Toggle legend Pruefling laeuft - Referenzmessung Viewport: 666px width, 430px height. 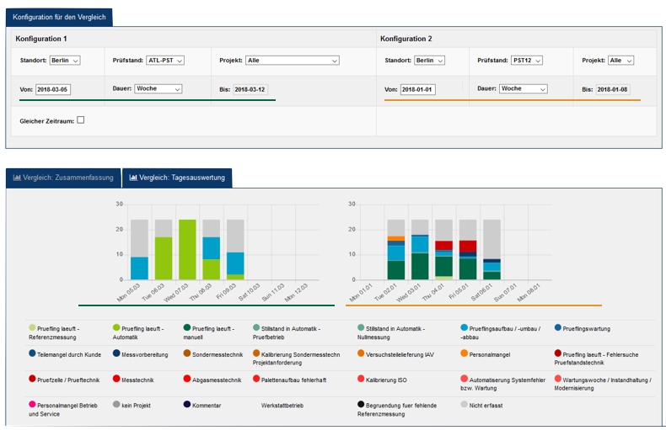point(54,332)
